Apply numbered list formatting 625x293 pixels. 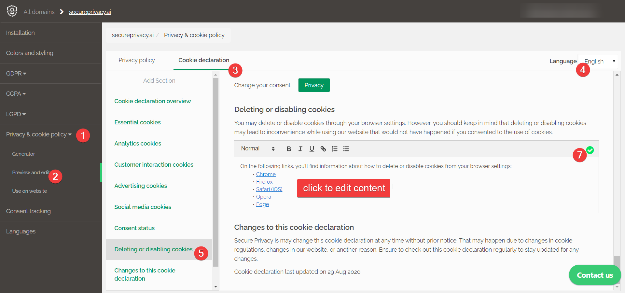click(334, 149)
